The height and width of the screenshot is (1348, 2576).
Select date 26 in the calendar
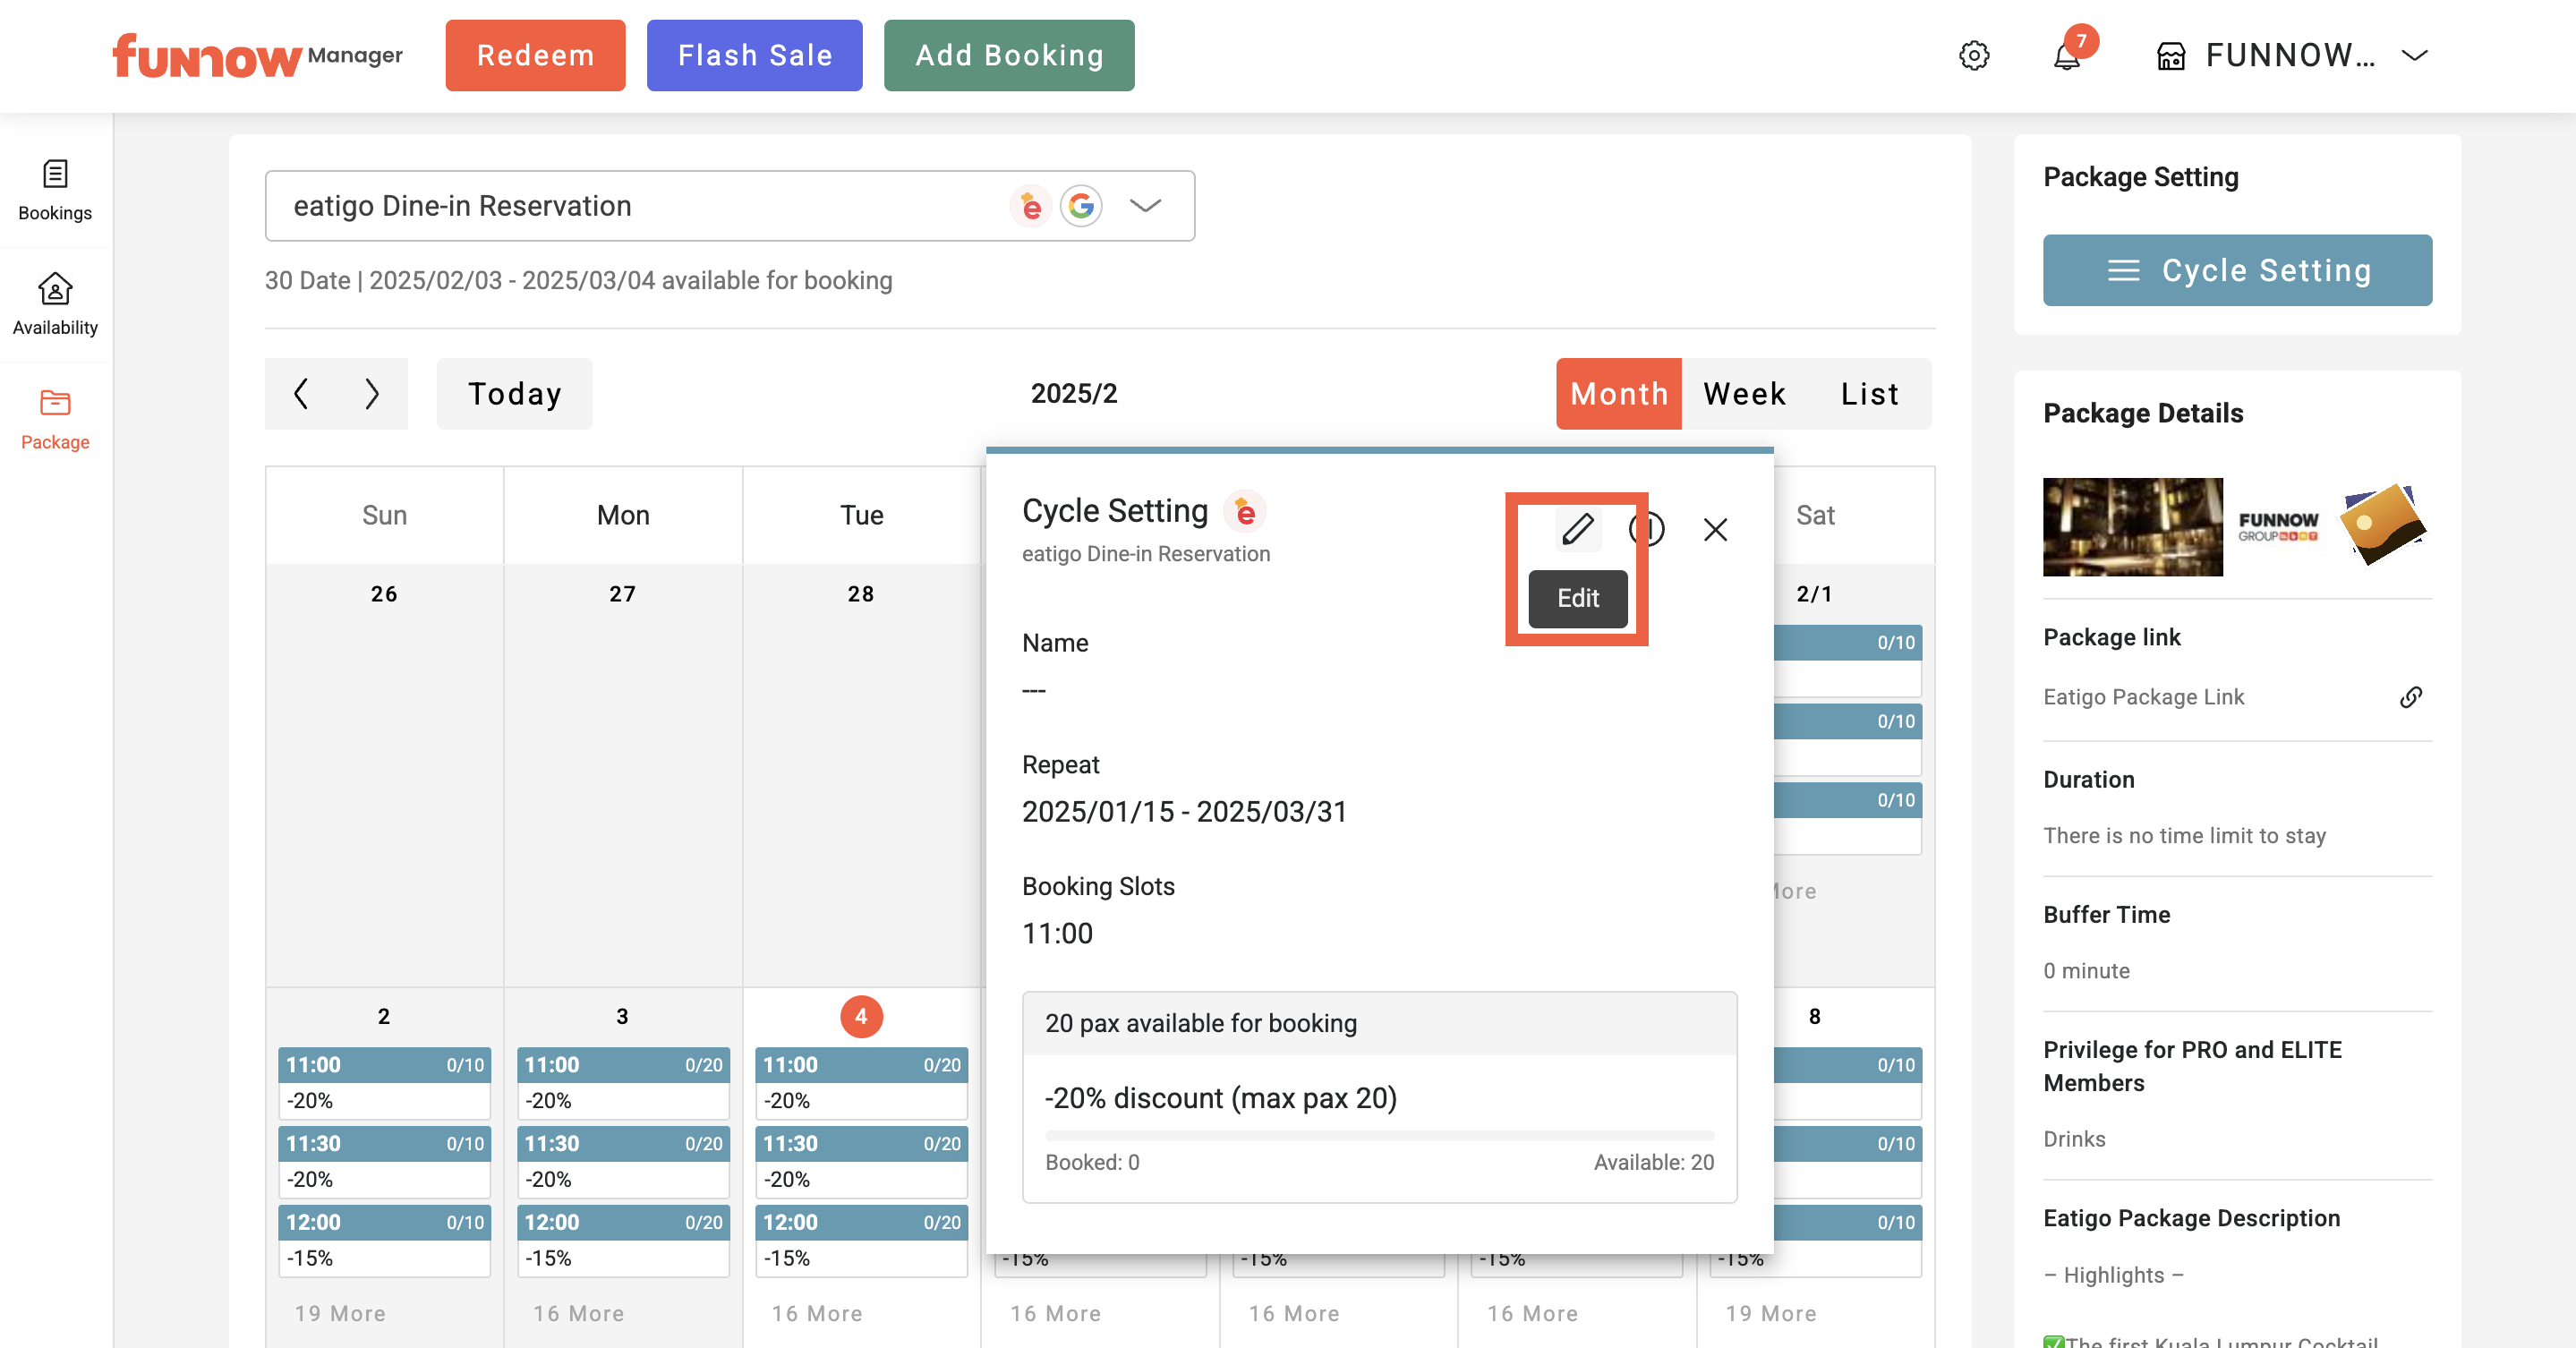pos(384,594)
